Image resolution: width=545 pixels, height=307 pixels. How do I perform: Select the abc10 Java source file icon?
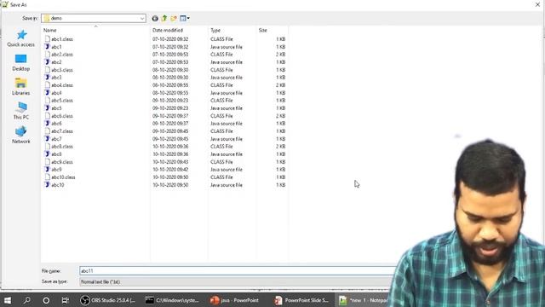tap(48, 185)
